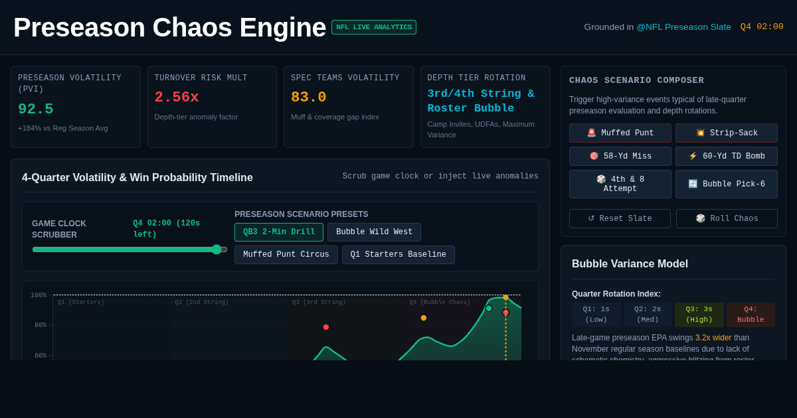Click the 'Q3 (3rd String)' chart label

319,303
